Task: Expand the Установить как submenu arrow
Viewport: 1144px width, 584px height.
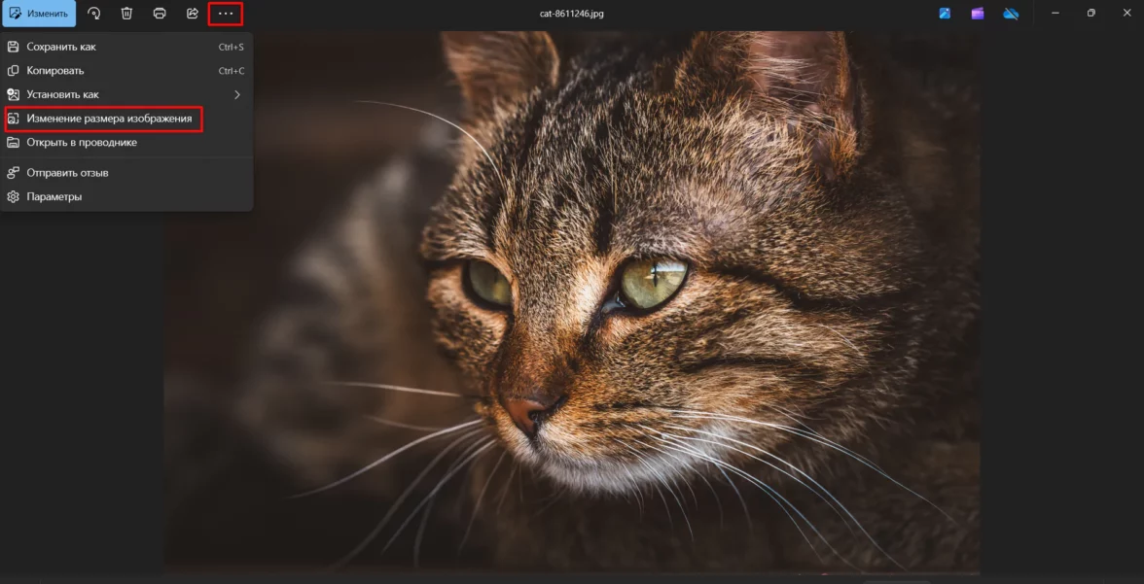Action: tap(236, 94)
